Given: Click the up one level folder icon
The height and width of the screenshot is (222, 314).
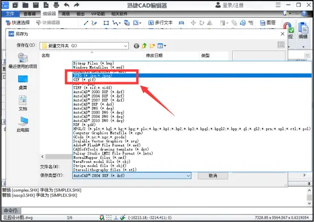Looking at the screenshot, I should tap(144, 46).
